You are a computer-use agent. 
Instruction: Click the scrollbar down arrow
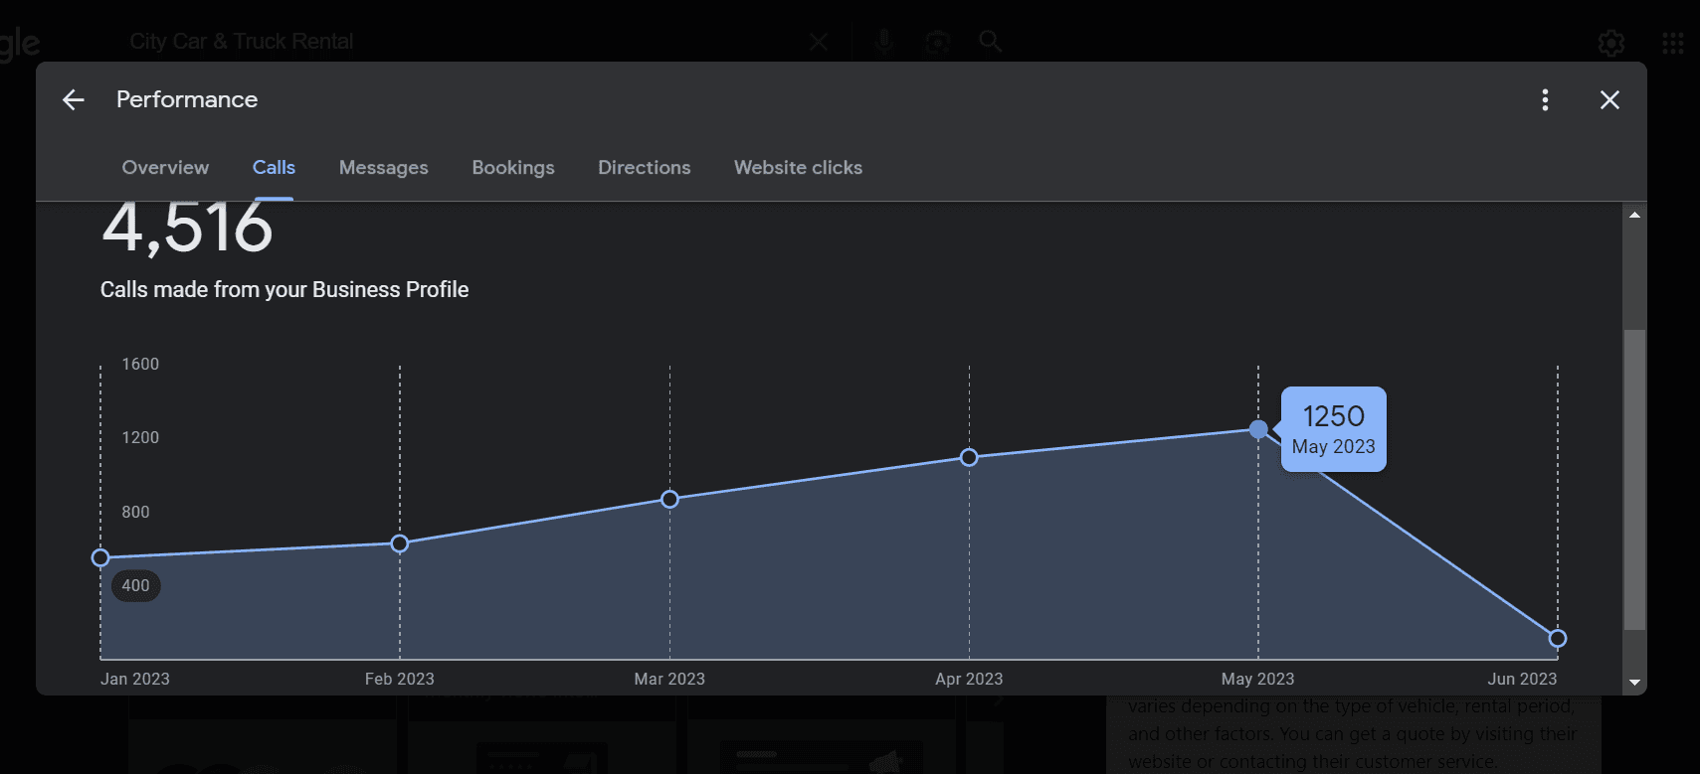coord(1634,683)
